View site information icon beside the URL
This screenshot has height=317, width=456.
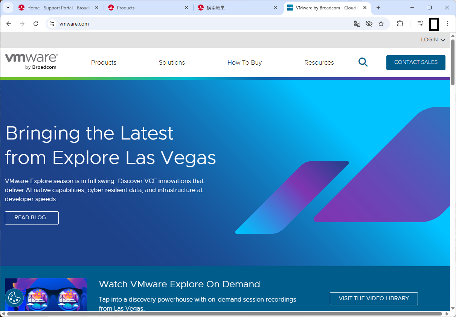52,24
